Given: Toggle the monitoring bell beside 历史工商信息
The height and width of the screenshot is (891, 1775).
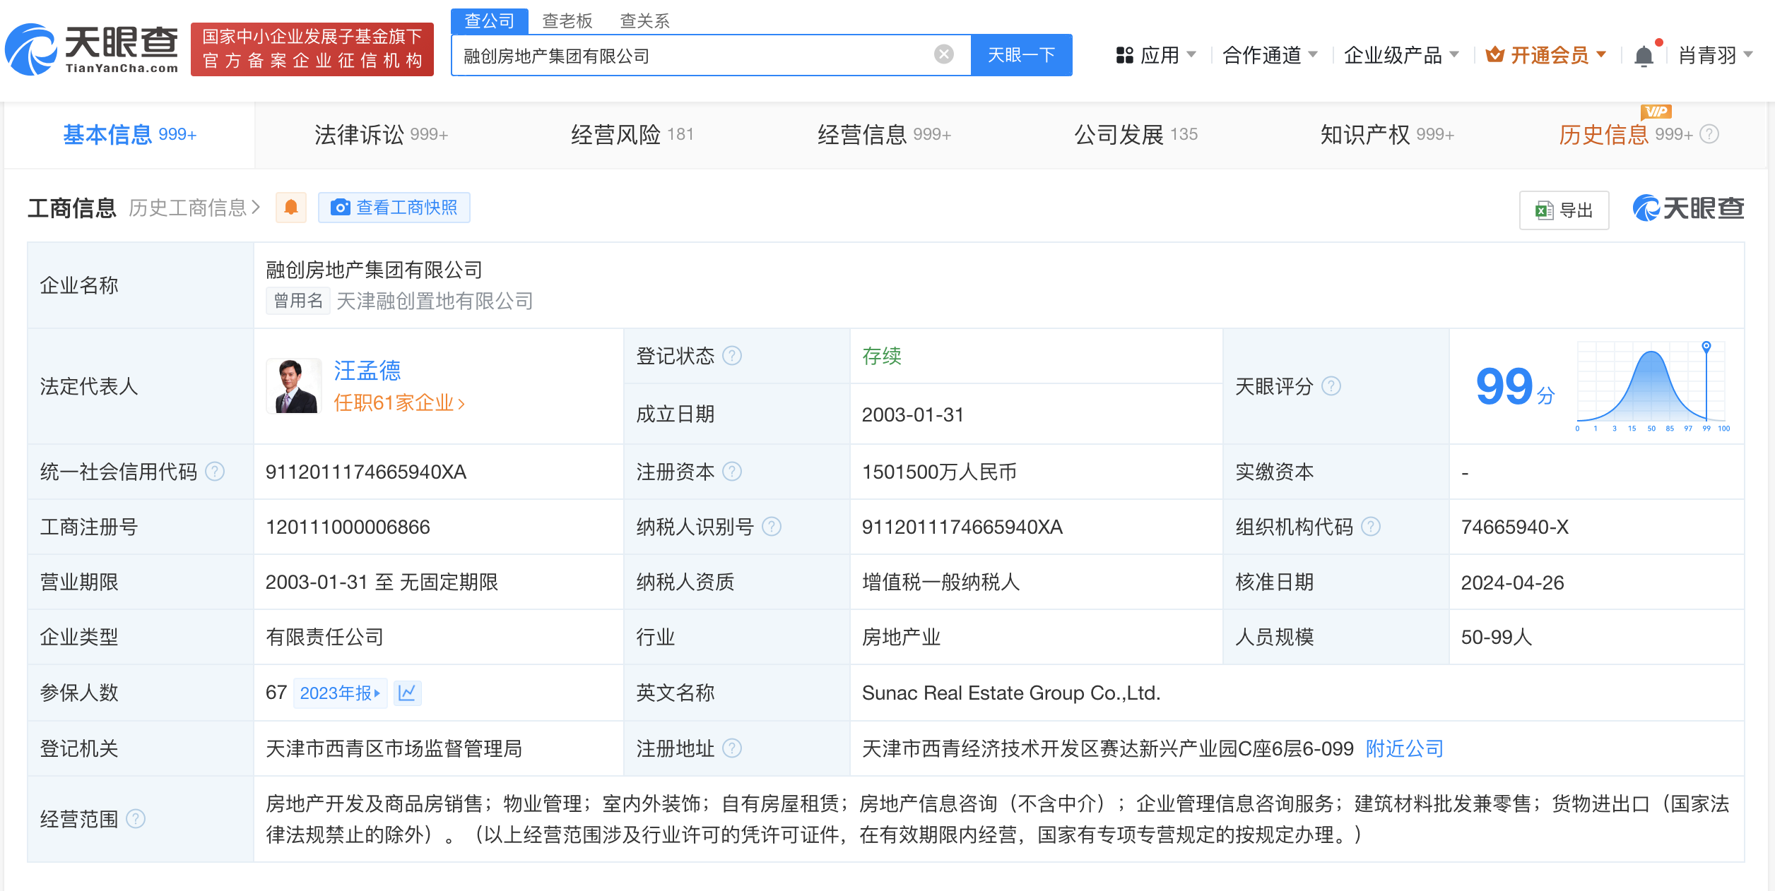Looking at the screenshot, I should click(x=291, y=208).
